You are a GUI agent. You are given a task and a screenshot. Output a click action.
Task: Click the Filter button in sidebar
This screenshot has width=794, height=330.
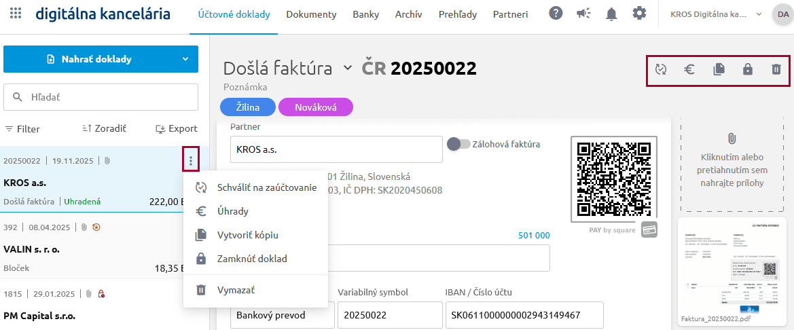(22, 128)
